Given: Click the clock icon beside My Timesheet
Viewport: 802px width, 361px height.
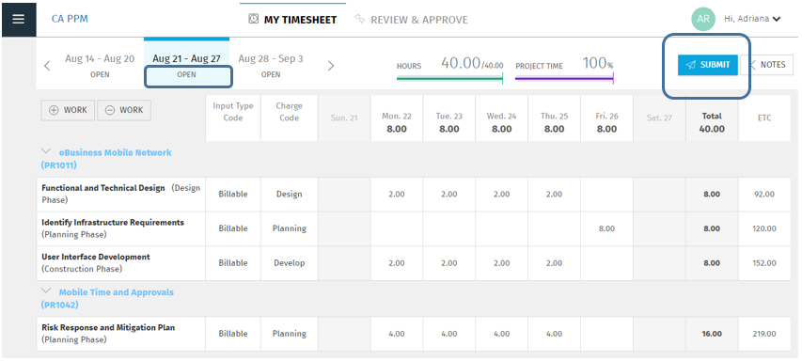Looking at the screenshot, I should point(253,19).
